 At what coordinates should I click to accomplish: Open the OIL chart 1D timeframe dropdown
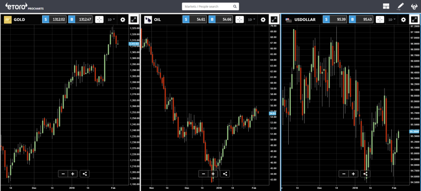coord(251,20)
